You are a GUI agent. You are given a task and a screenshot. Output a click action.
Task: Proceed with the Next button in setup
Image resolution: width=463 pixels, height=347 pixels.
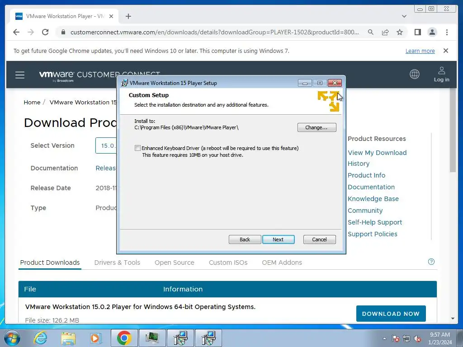click(x=278, y=239)
